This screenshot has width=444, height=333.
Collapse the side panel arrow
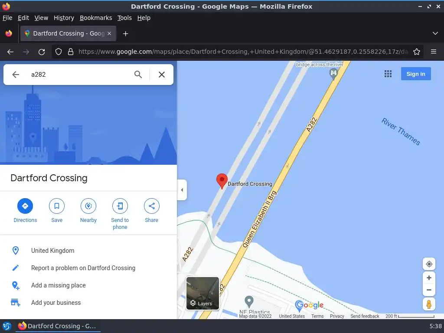point(182,190)
